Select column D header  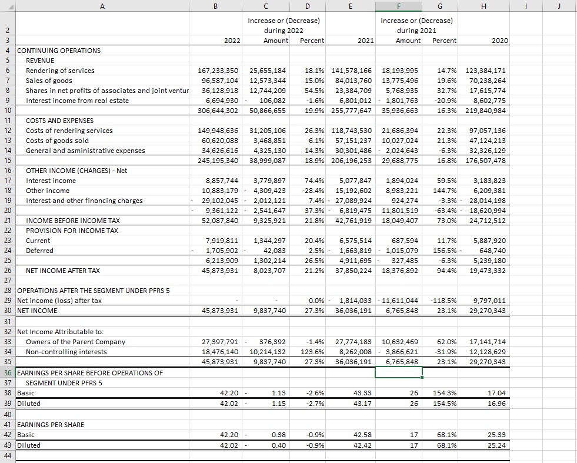(308, 6)
